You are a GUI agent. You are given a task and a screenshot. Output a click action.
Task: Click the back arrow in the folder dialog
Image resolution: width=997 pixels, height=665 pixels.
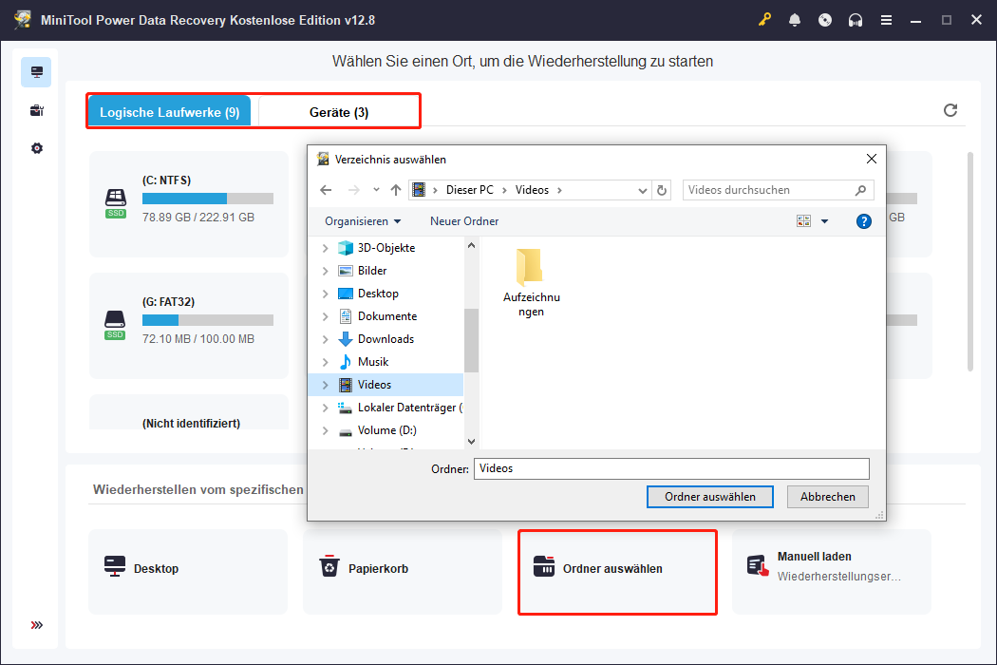click(326, 189)
